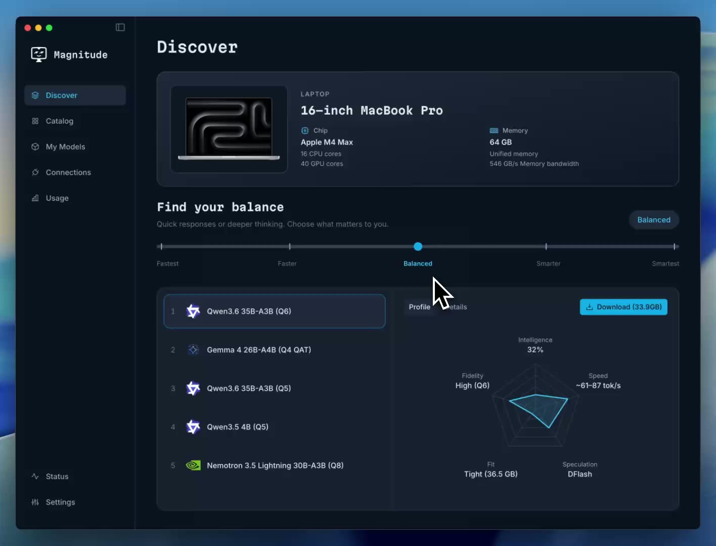Go to My Models
This screenshot has height=546, width=716.
click(x=75, y=147)
